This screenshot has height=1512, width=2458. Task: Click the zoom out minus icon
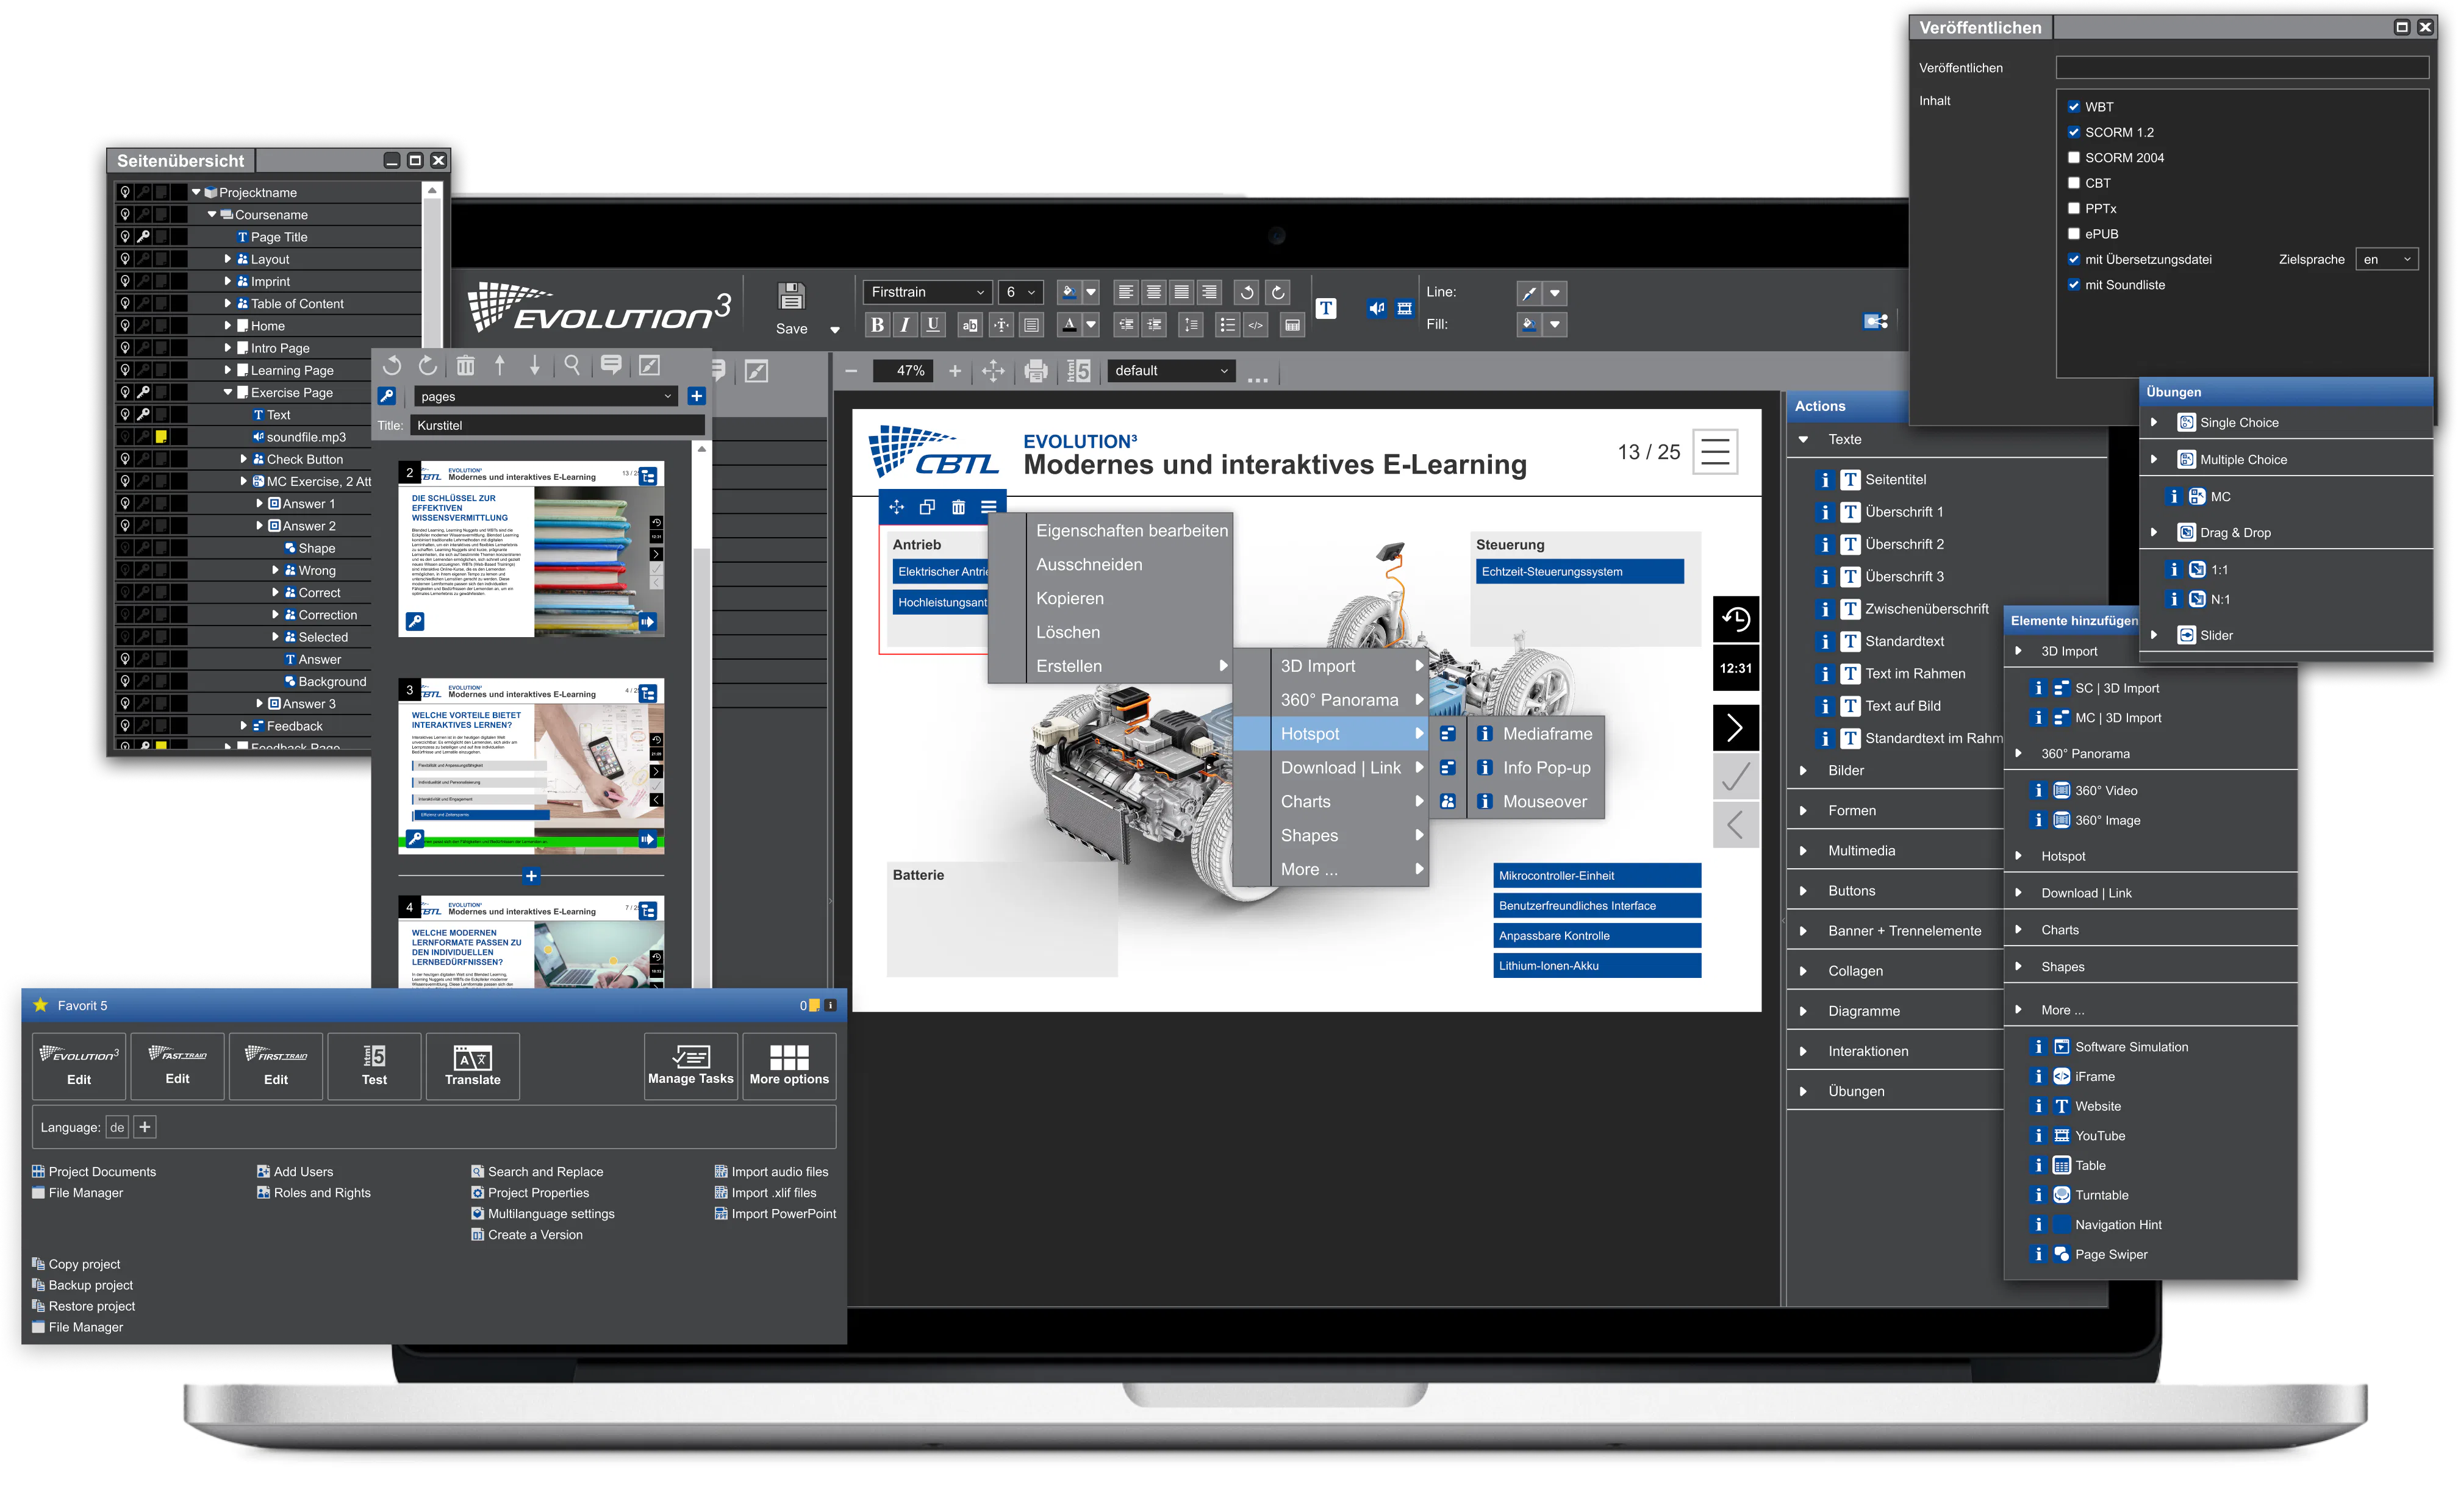point(851,371)
